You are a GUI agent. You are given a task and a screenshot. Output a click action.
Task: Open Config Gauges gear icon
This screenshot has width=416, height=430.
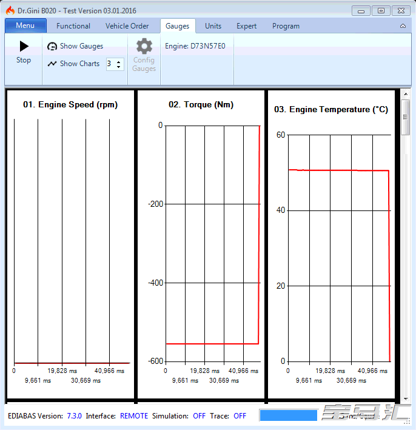click(144, 46)
